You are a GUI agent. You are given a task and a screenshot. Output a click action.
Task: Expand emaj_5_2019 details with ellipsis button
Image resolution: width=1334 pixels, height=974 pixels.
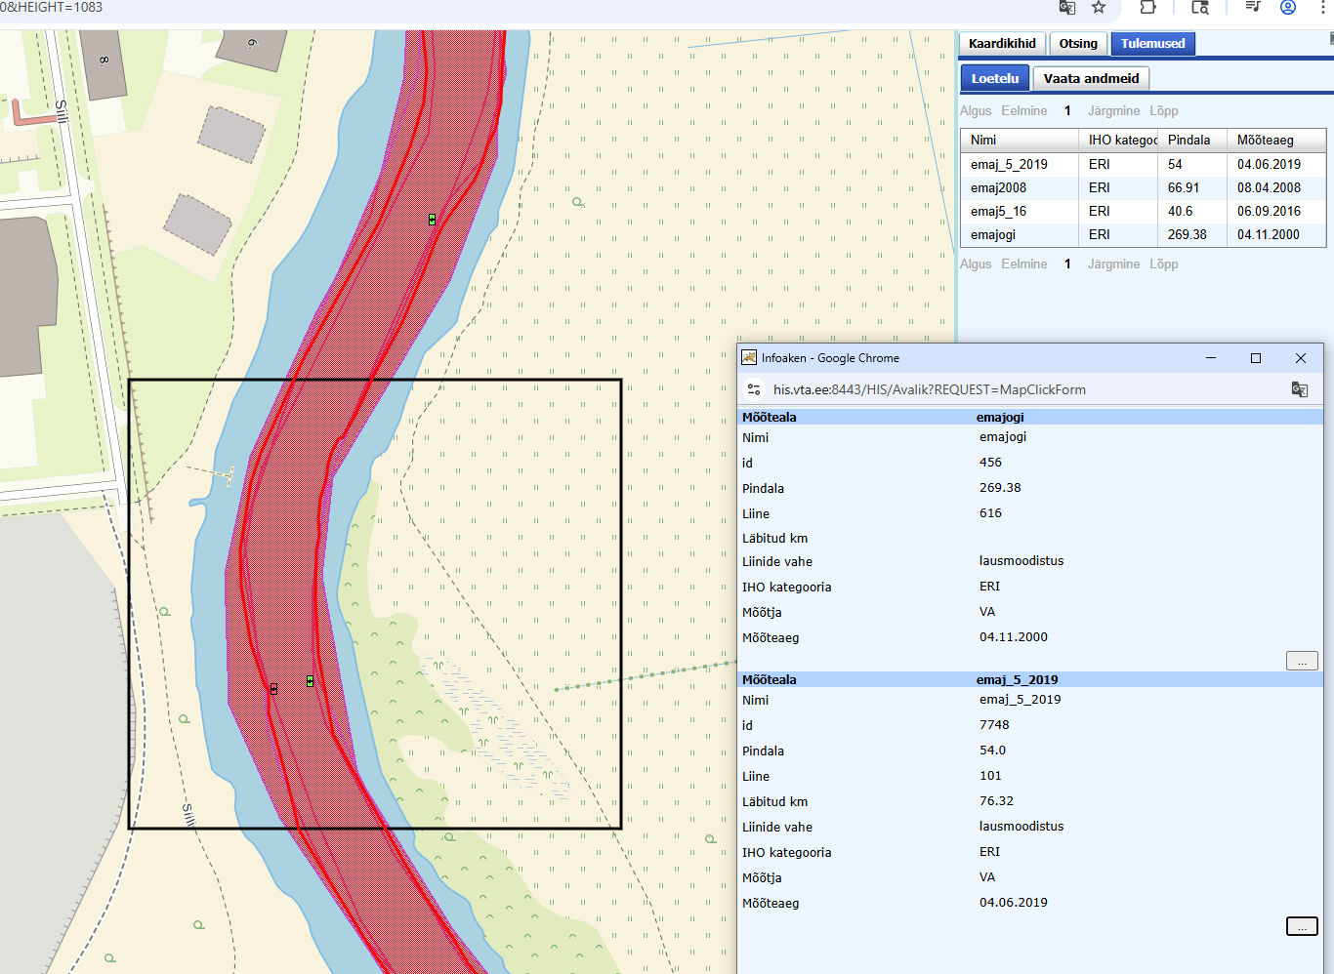click(1302, 926)
